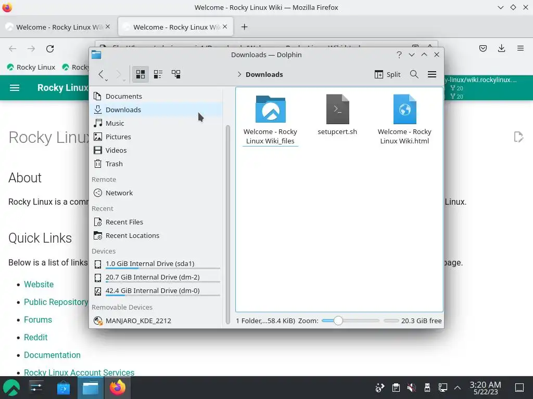Viewport: 533px width, 399px height.
Task: Open wiki navigation hamburger menu on page
Action: click(14, 88)
